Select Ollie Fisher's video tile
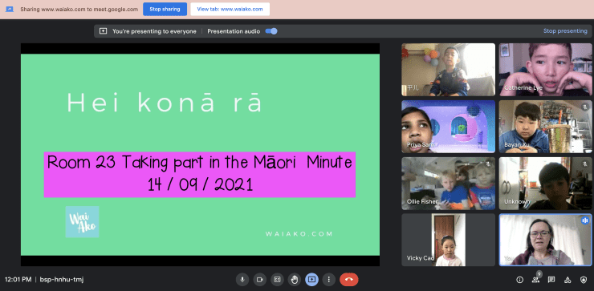The width and height of the screenshot is (594, 291). pos(448,183)
